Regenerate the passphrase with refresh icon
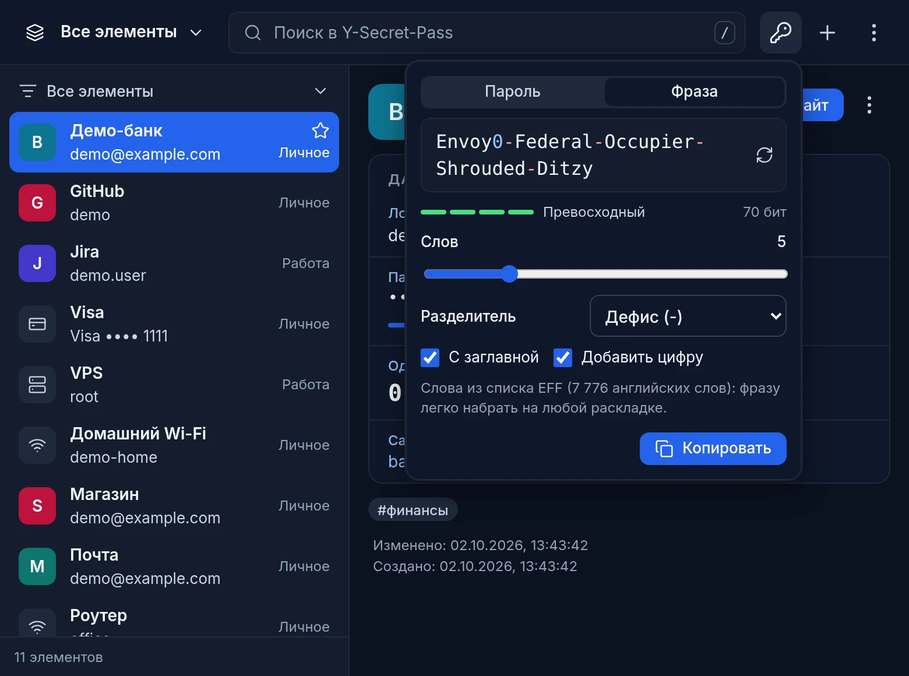Image resolution: width=909 pixels, height=676 pixels. tap(764, 155)
